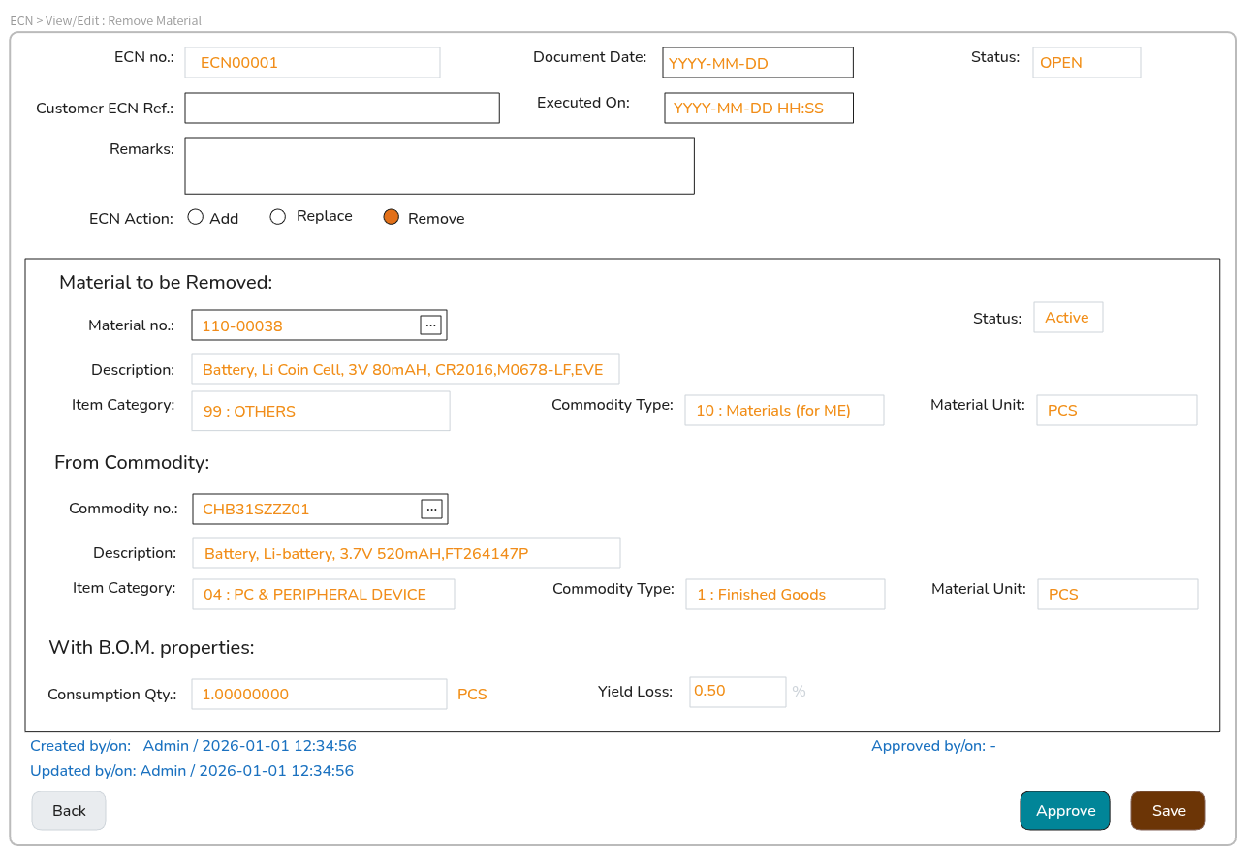Click into the Remarks text area

pos(440,166)
